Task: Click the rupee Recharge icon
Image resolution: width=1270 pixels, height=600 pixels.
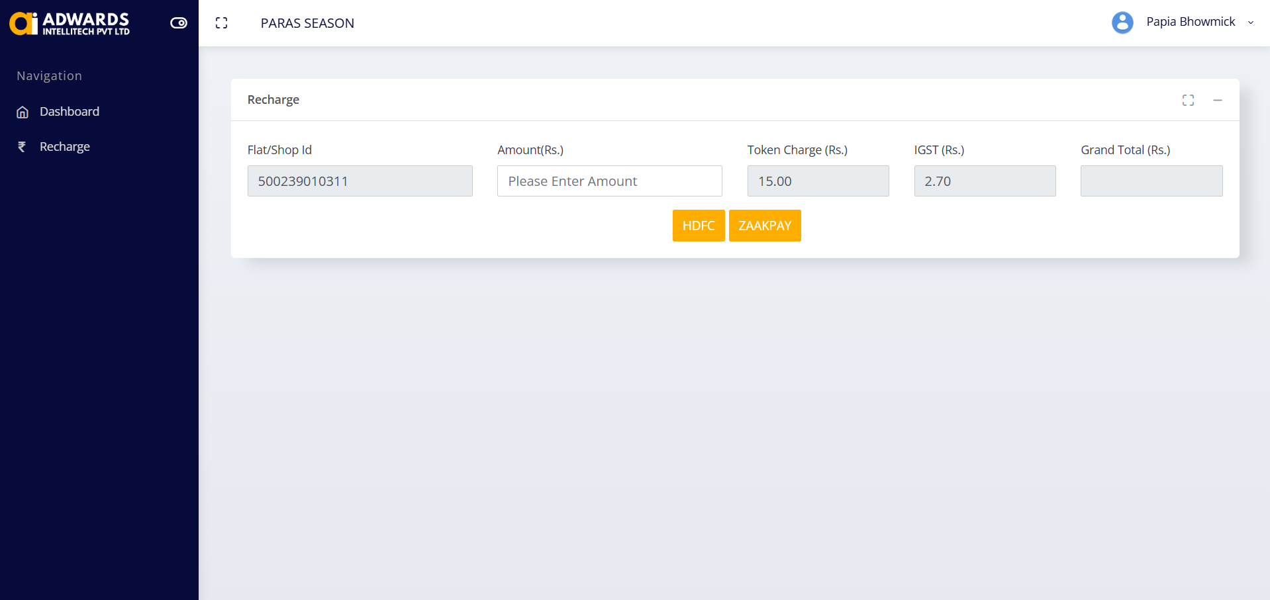Action: pyautogui.click(x=22, y=147)
